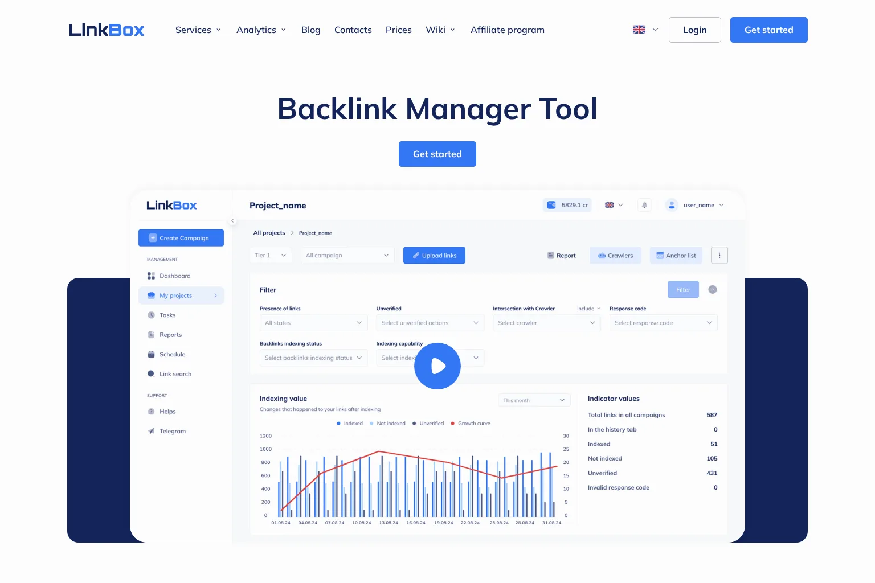
Task: Click the Login button
Action: pyautogui.click(x=695, y=30)
